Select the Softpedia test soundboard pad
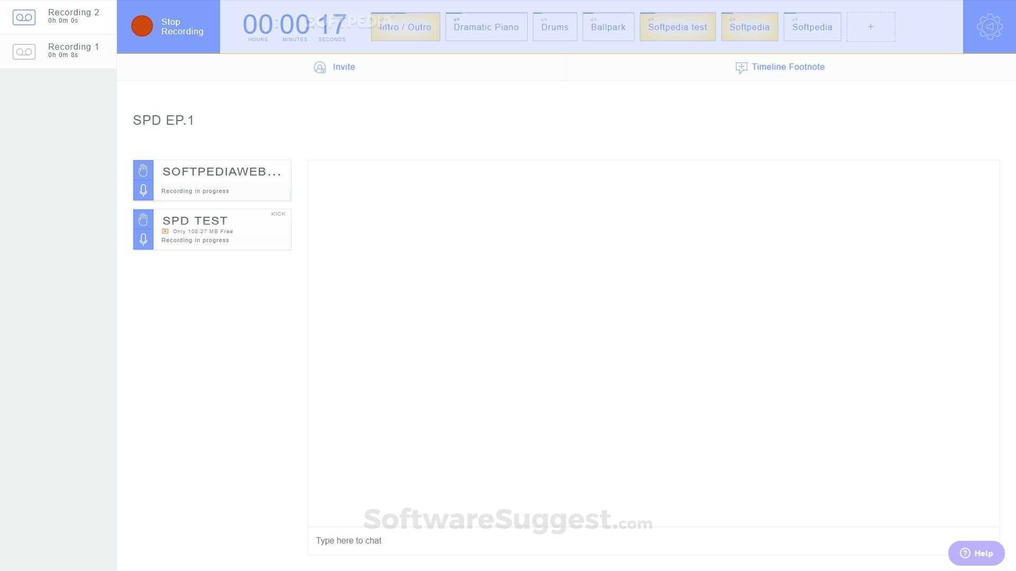This screenshot has height=571, width=1016. click(677, 26)
